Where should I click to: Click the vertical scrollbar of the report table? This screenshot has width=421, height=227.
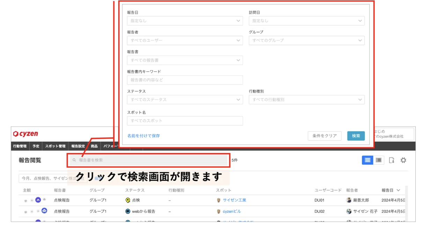coord(406,204)
